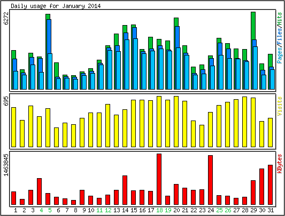Select the yellow visits bar for day 28
This screenshot has width=285, height=216.
coord(245,122)
